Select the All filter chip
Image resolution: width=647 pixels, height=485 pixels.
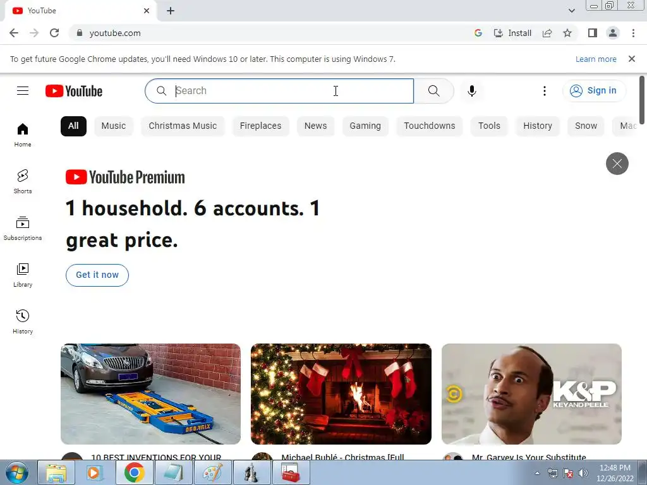73,126
